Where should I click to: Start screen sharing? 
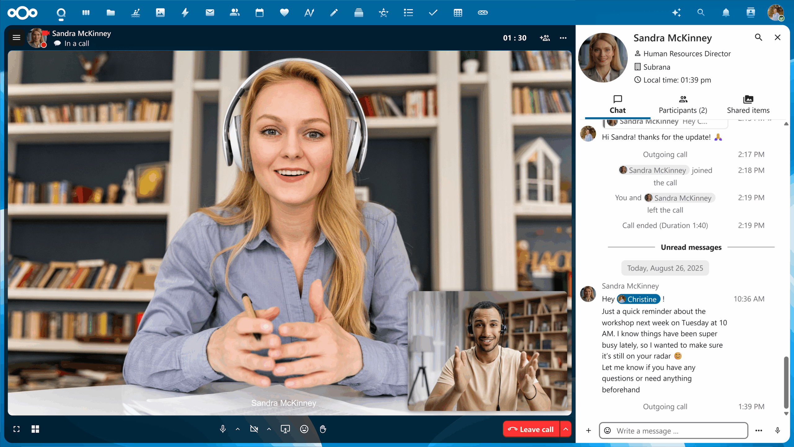tap(285, 429)
